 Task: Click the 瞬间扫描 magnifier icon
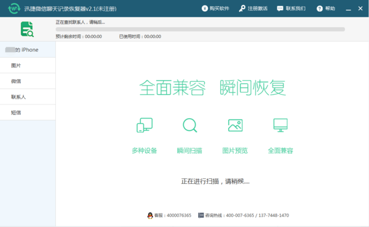pyautogui.click(x=189, y=125)
